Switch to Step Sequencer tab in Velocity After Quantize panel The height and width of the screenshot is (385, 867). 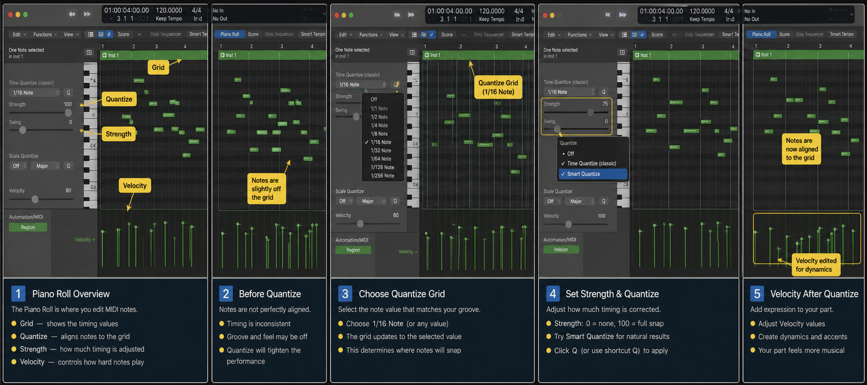pyautogui.click(x=810, y=34)
